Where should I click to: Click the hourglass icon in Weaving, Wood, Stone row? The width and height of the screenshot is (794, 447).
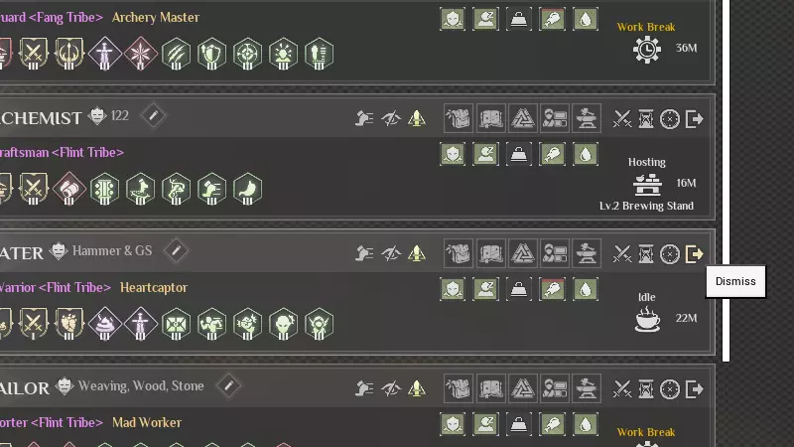coord(646,389)
